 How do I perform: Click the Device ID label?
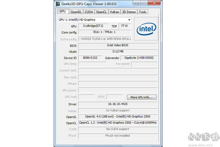click(70, 58)
